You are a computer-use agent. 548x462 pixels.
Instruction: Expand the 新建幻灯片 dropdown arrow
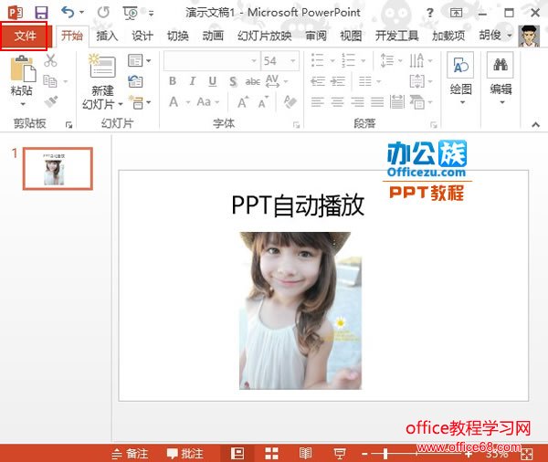pos(121,104)
